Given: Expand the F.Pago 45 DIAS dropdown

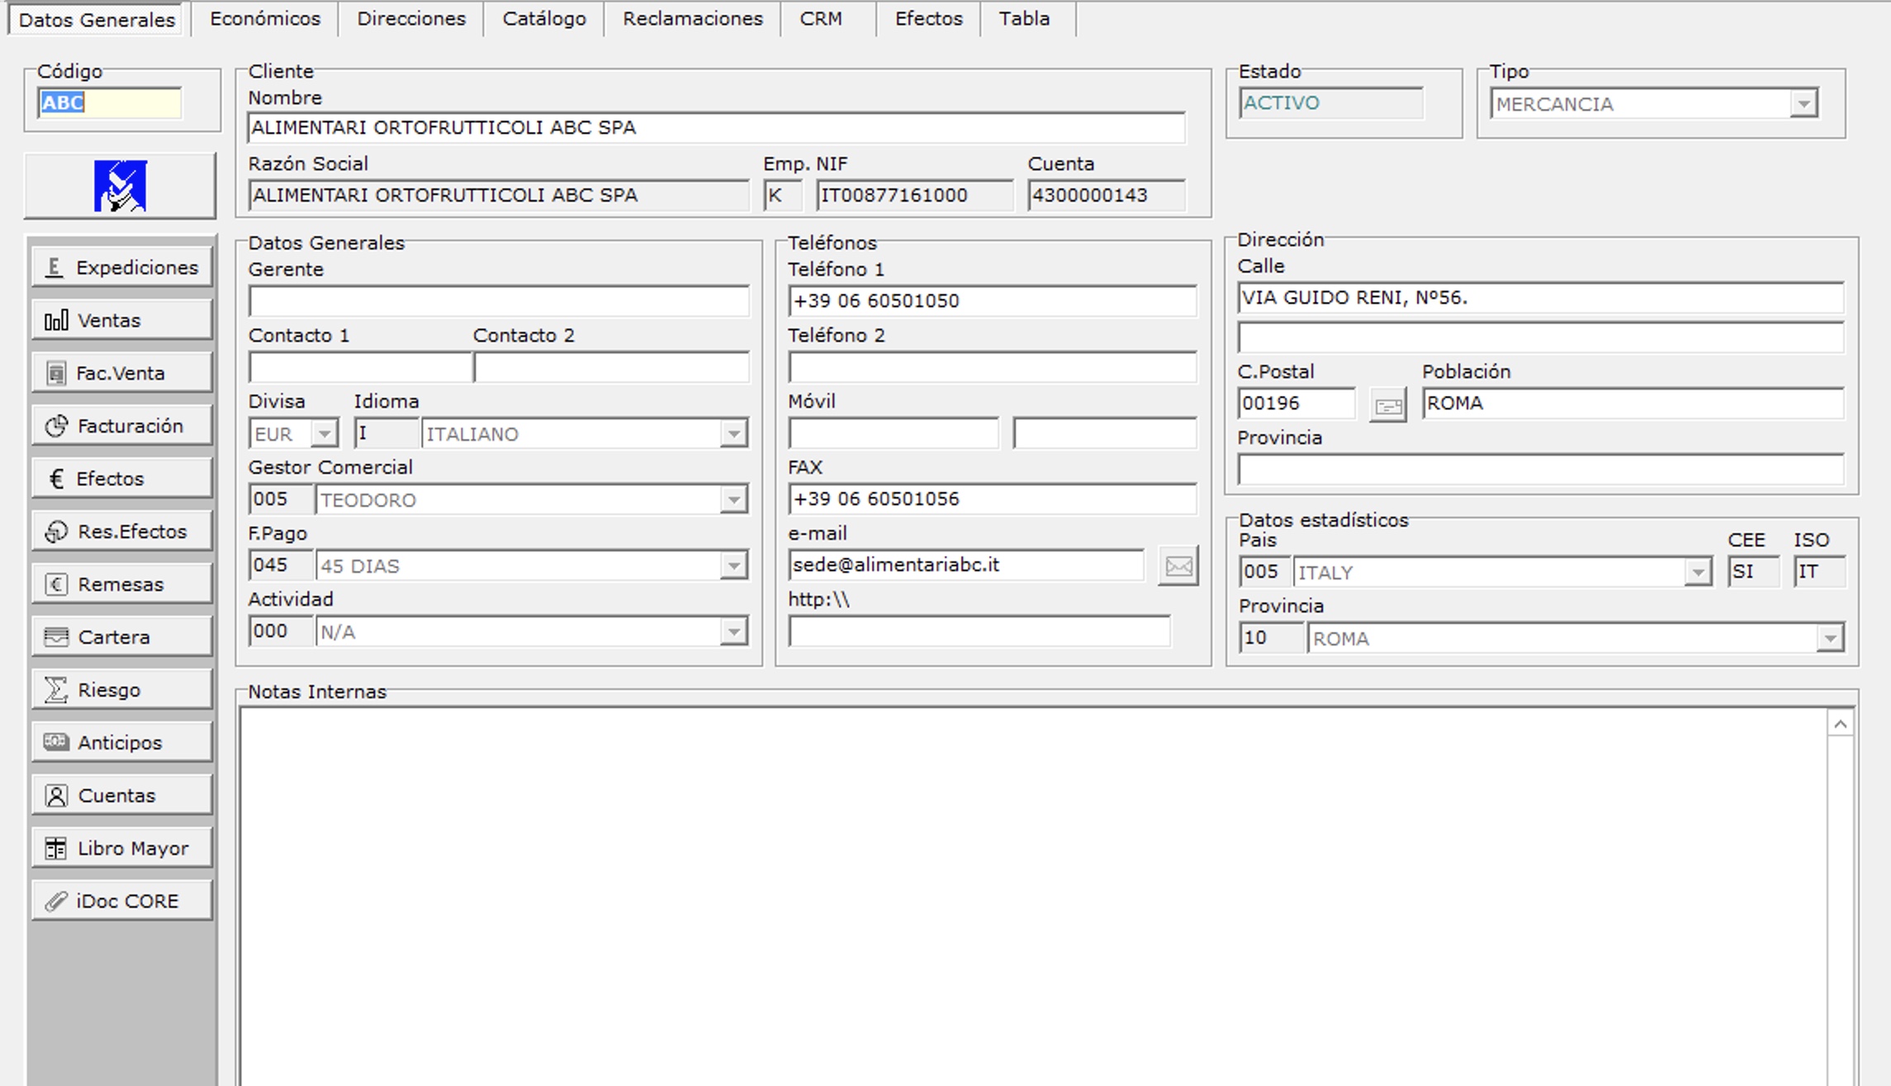Looking at the screenshot, I should coord(732,566).
